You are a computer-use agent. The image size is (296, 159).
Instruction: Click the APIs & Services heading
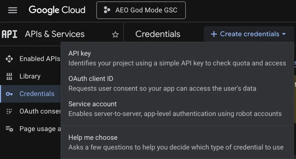55,34
